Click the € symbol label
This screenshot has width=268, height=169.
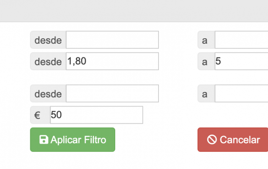point(38,115)
